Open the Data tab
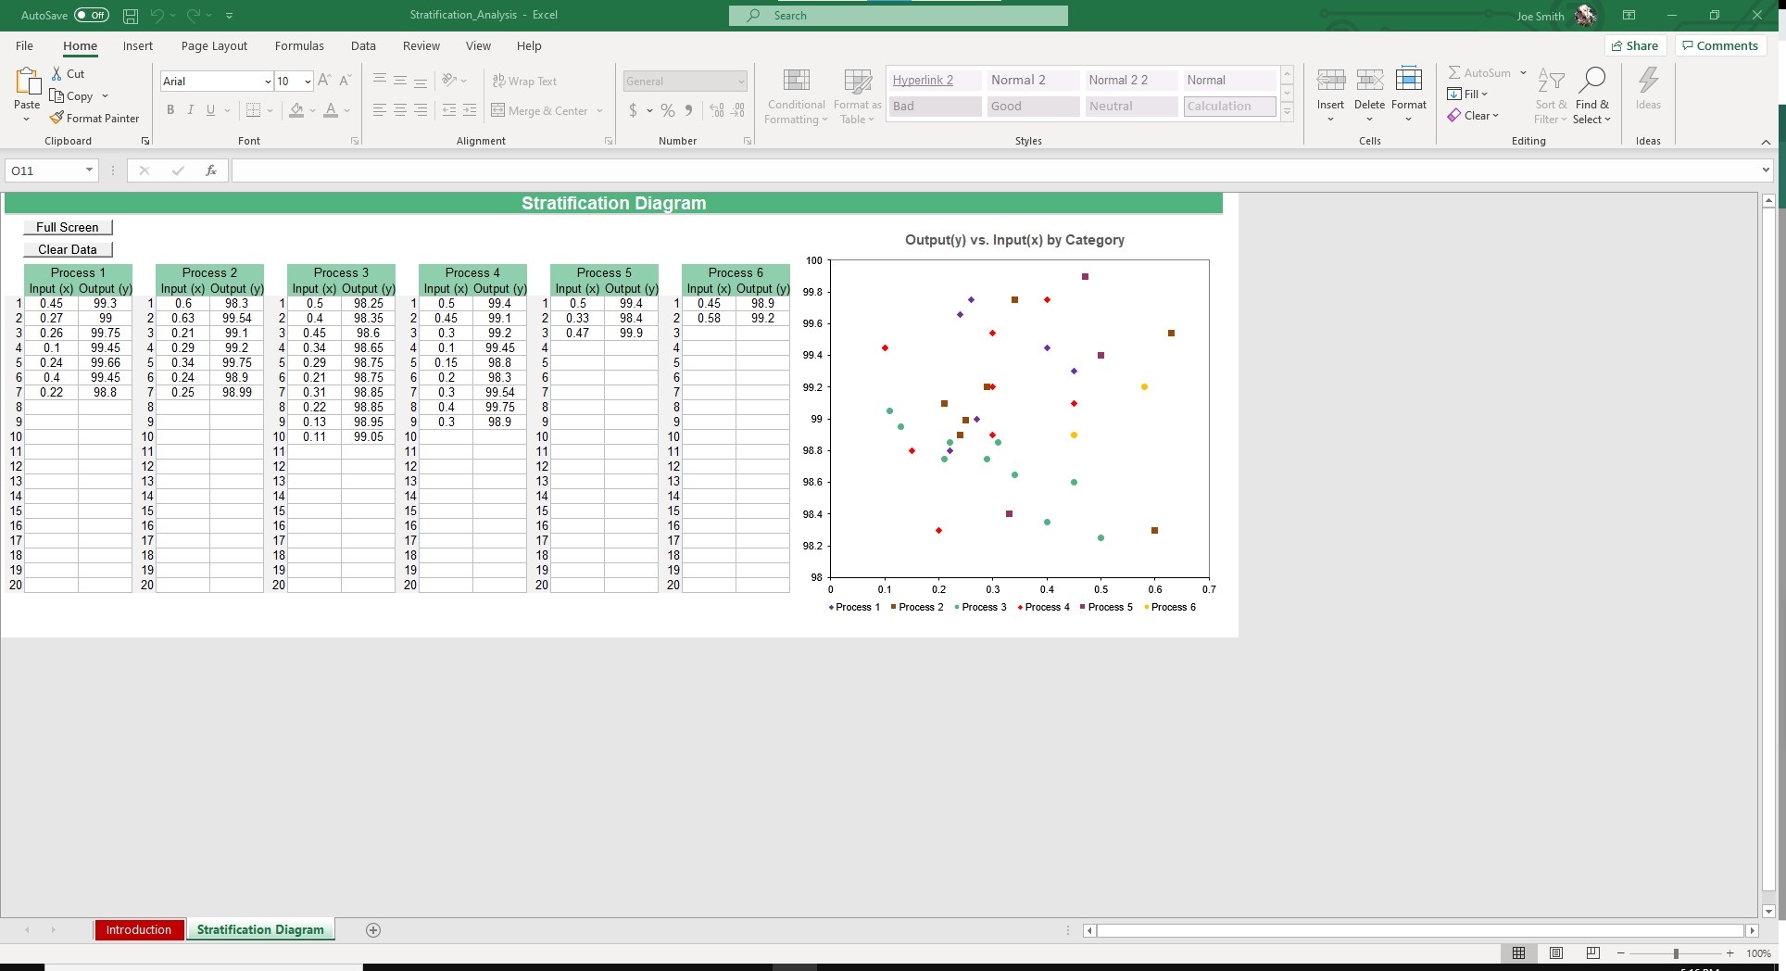The width and height of the screenshot is (1786, 971). 363,46
